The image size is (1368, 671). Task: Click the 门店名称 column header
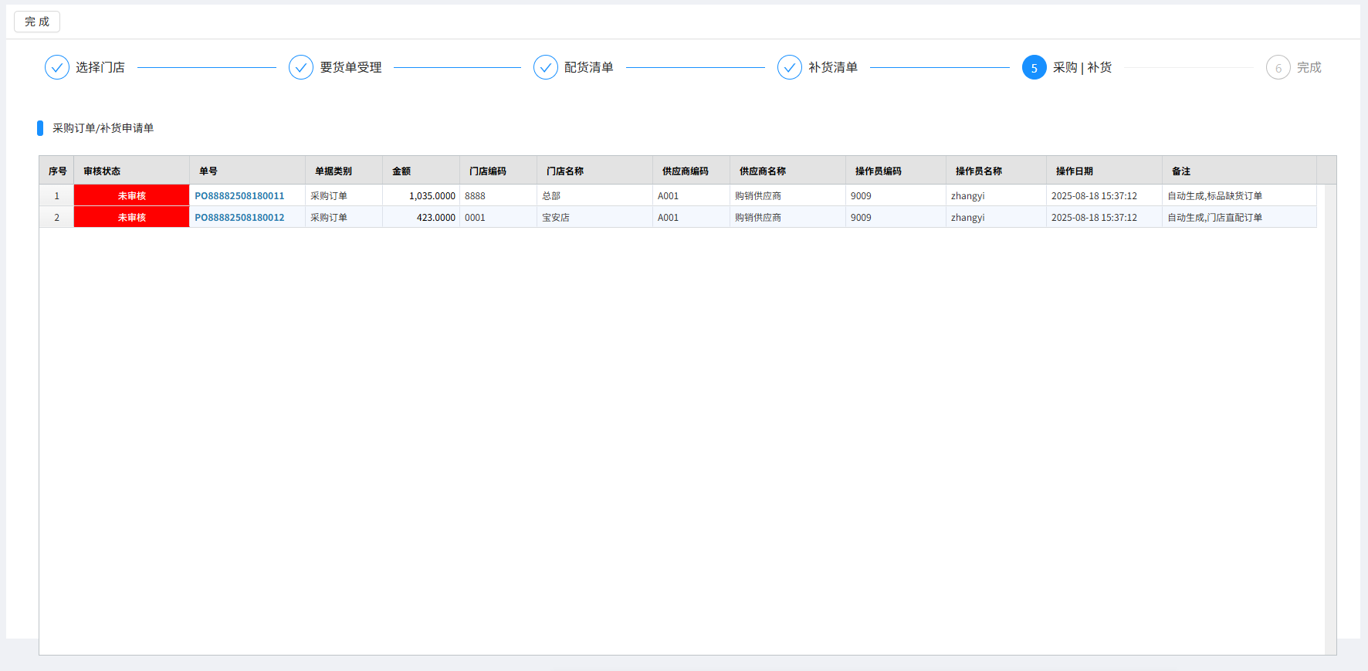click(x=595, y=171)
